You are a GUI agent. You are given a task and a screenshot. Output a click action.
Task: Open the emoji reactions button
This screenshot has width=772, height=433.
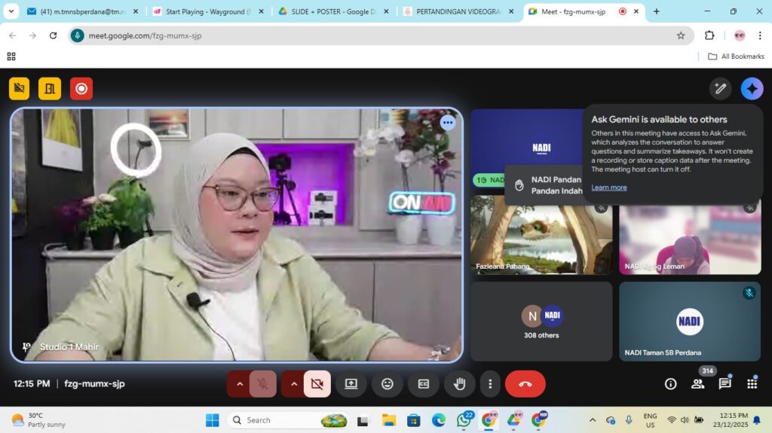click(x=388, y=384)
